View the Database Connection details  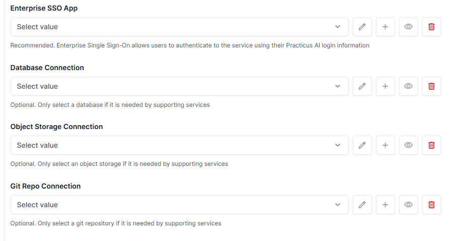pyautogui.click(x=408, y=86)
